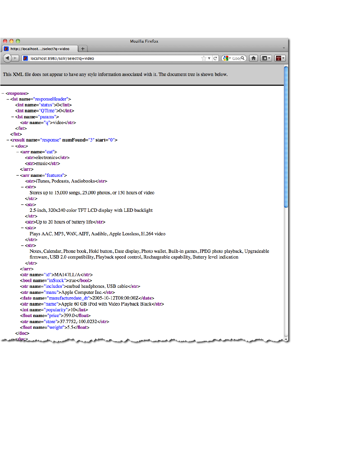Click the vertical scrollbar thumb
This screenshot has width=347, height=468.
tap(286, 137)
